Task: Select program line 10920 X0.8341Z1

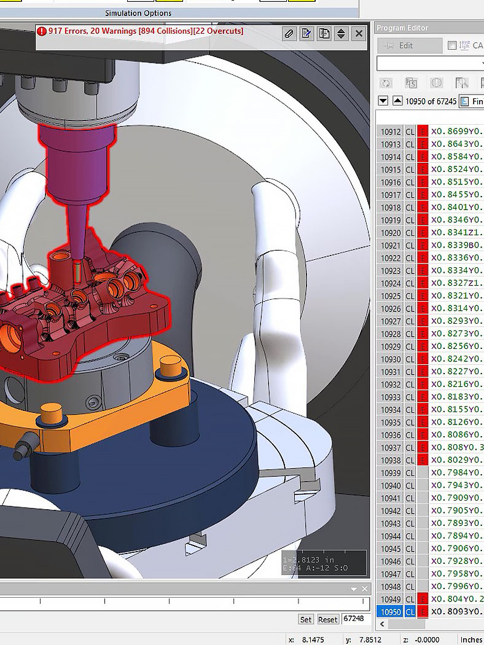Action: pos(430,233)
